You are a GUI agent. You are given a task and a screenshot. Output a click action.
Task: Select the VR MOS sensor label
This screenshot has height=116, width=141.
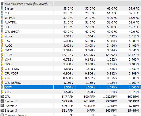[10, 18]
